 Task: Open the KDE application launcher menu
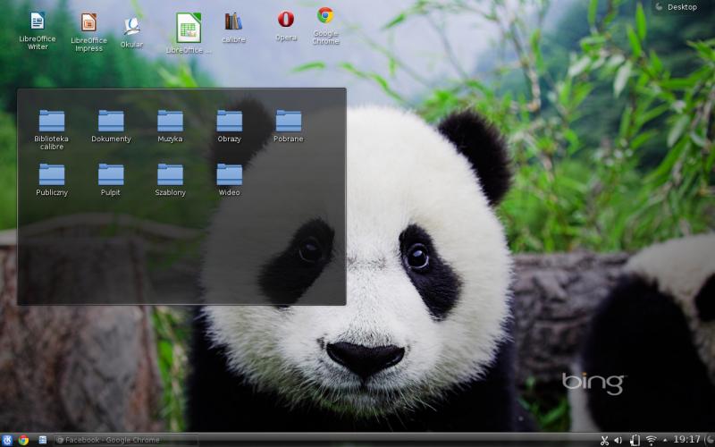(7, 440)
